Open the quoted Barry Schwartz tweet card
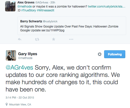The image size is (130, 108). 72,26
